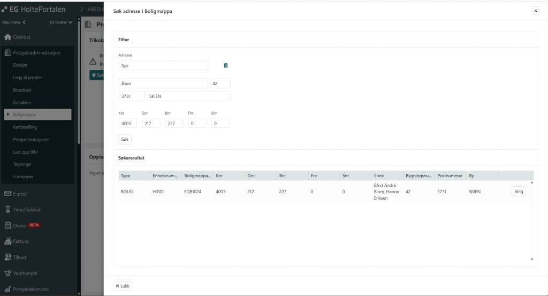Click the E-post envelope icon
The height and width of the screenshot is (296, 548).
click(7, 194)
